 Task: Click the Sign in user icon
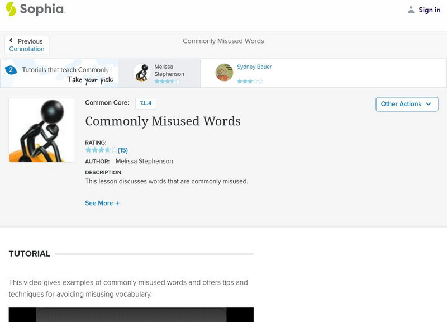411,10
